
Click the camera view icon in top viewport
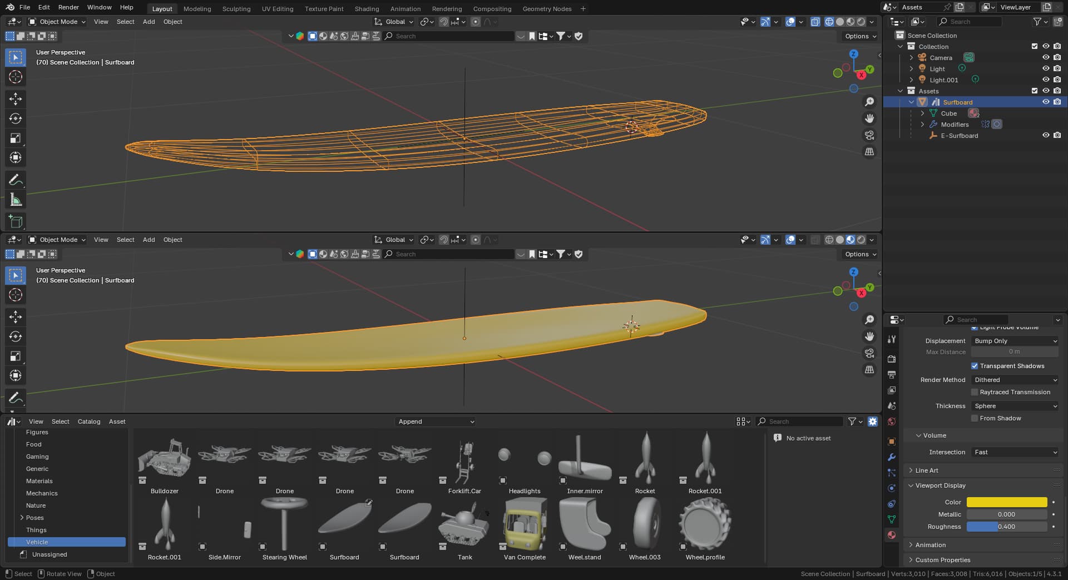point(869,135)
